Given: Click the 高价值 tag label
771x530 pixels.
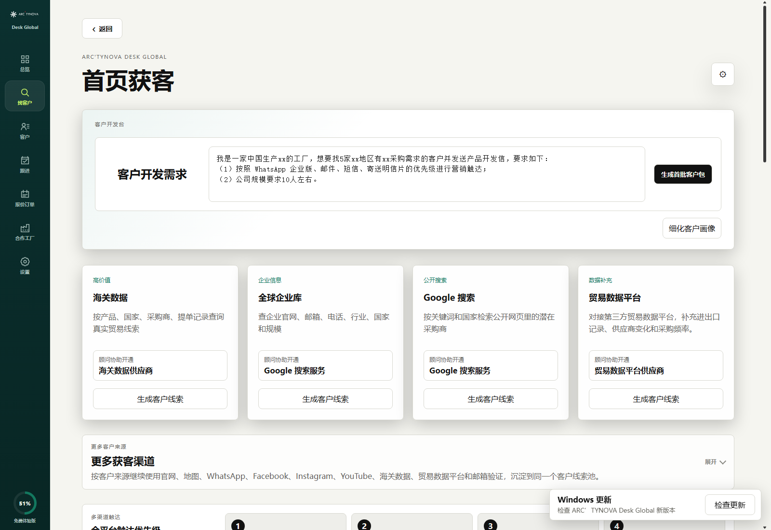Looking at the screenshot, I should click(102, 280).
